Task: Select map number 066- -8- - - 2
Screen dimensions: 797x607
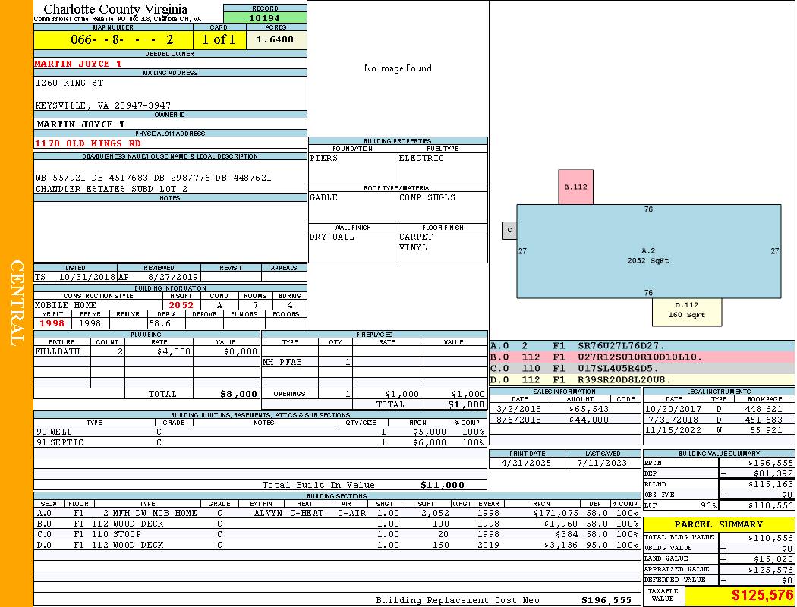Action: pos(122,39)
